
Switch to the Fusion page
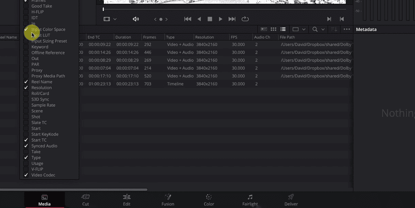(168, 200)
